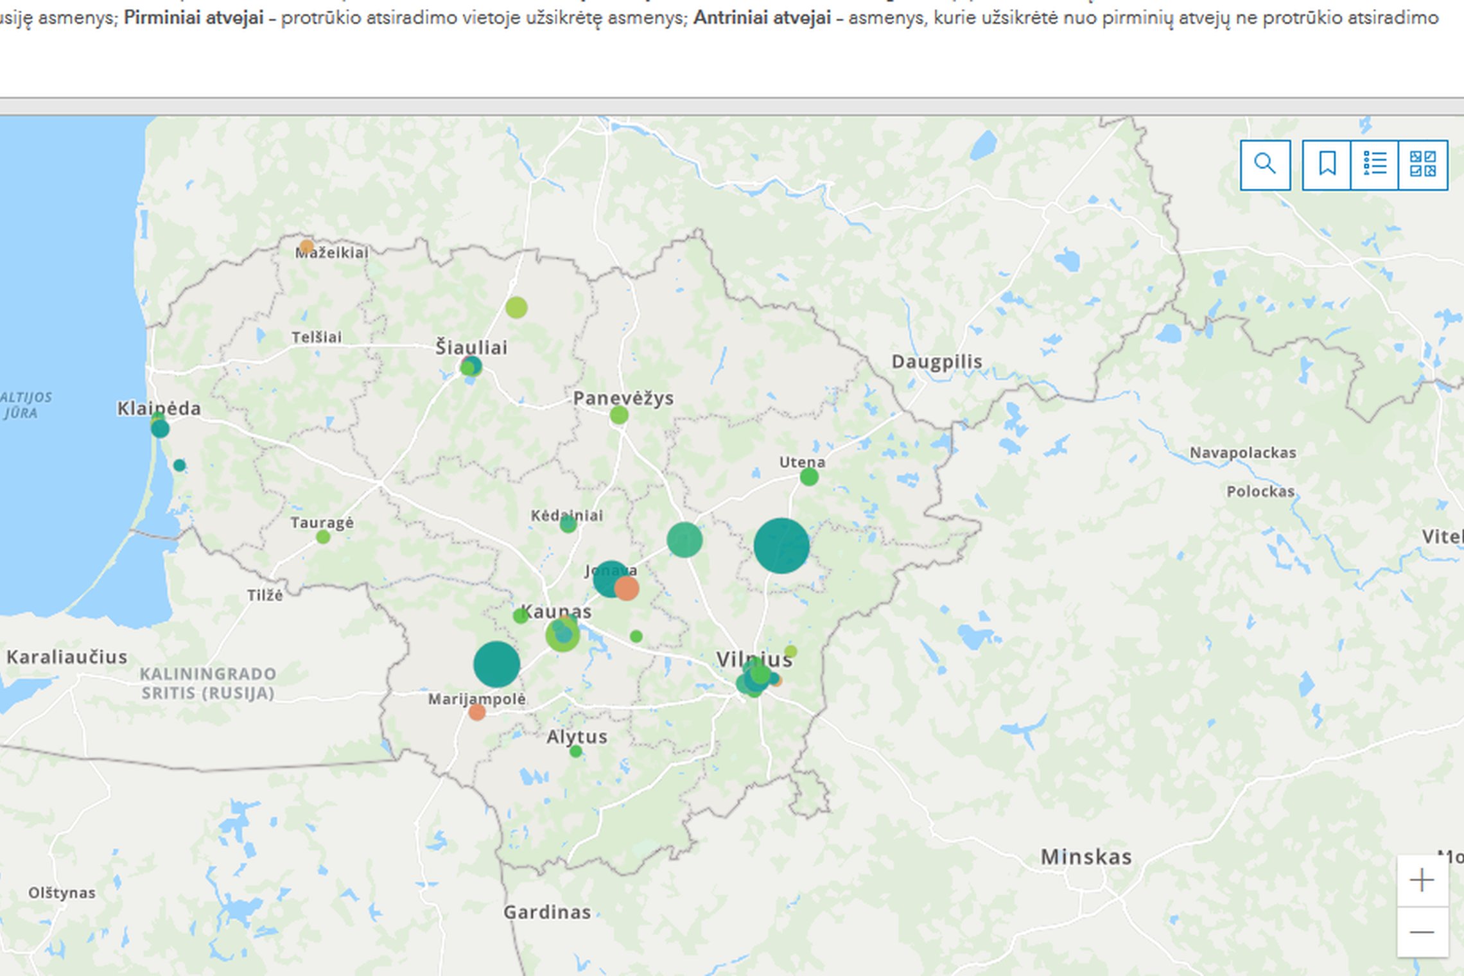
Task: Open the map bookmarks panel
Action: pyautogui.click(x=1327, y=164)
